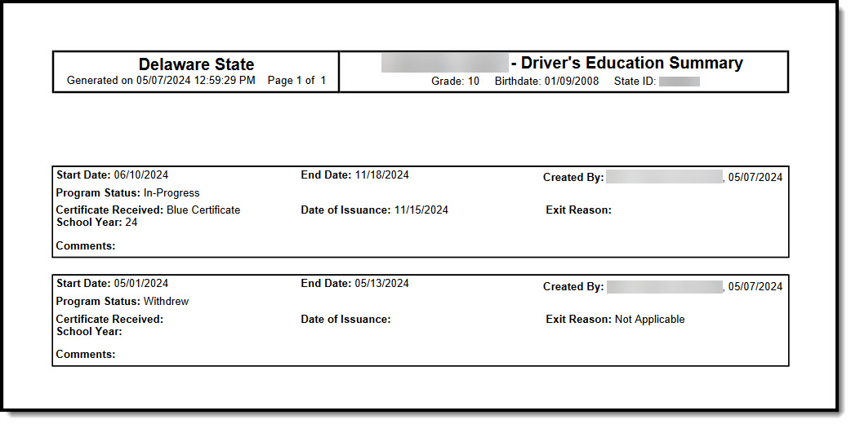Click School Year 24 value
Image resolution: width=851 pixels, height=424 pixels.
tap(131, 223)
